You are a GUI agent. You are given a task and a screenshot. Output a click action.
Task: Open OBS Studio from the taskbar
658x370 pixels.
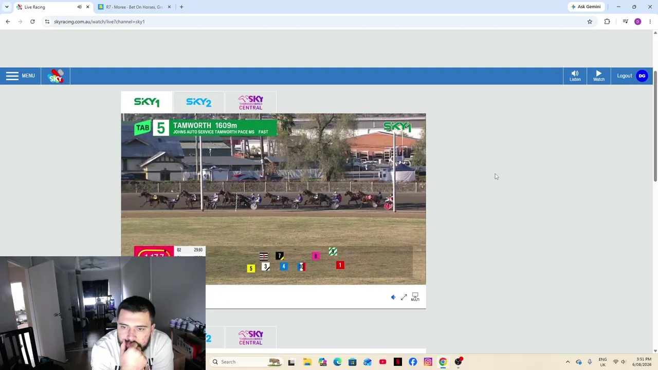tap(458, 362)
